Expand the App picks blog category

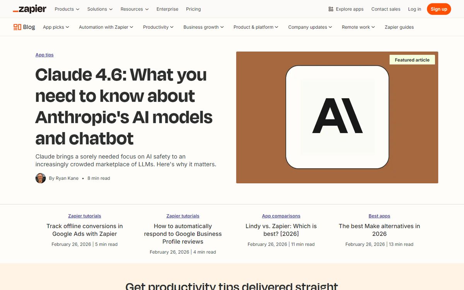click(56, 27)
